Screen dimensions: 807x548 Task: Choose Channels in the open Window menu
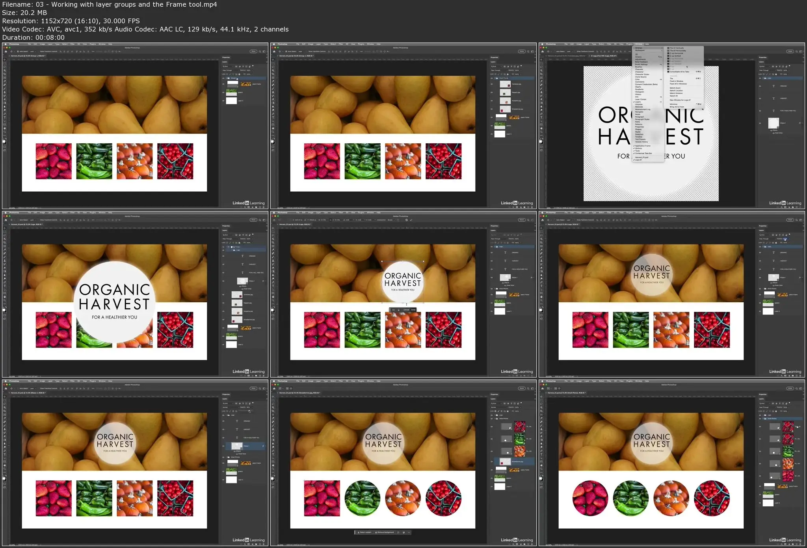(648, 69)
